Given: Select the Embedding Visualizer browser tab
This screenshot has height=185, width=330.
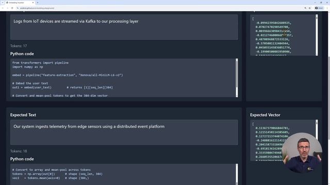Looking at the screenshot, I should [x=19, y=3].
